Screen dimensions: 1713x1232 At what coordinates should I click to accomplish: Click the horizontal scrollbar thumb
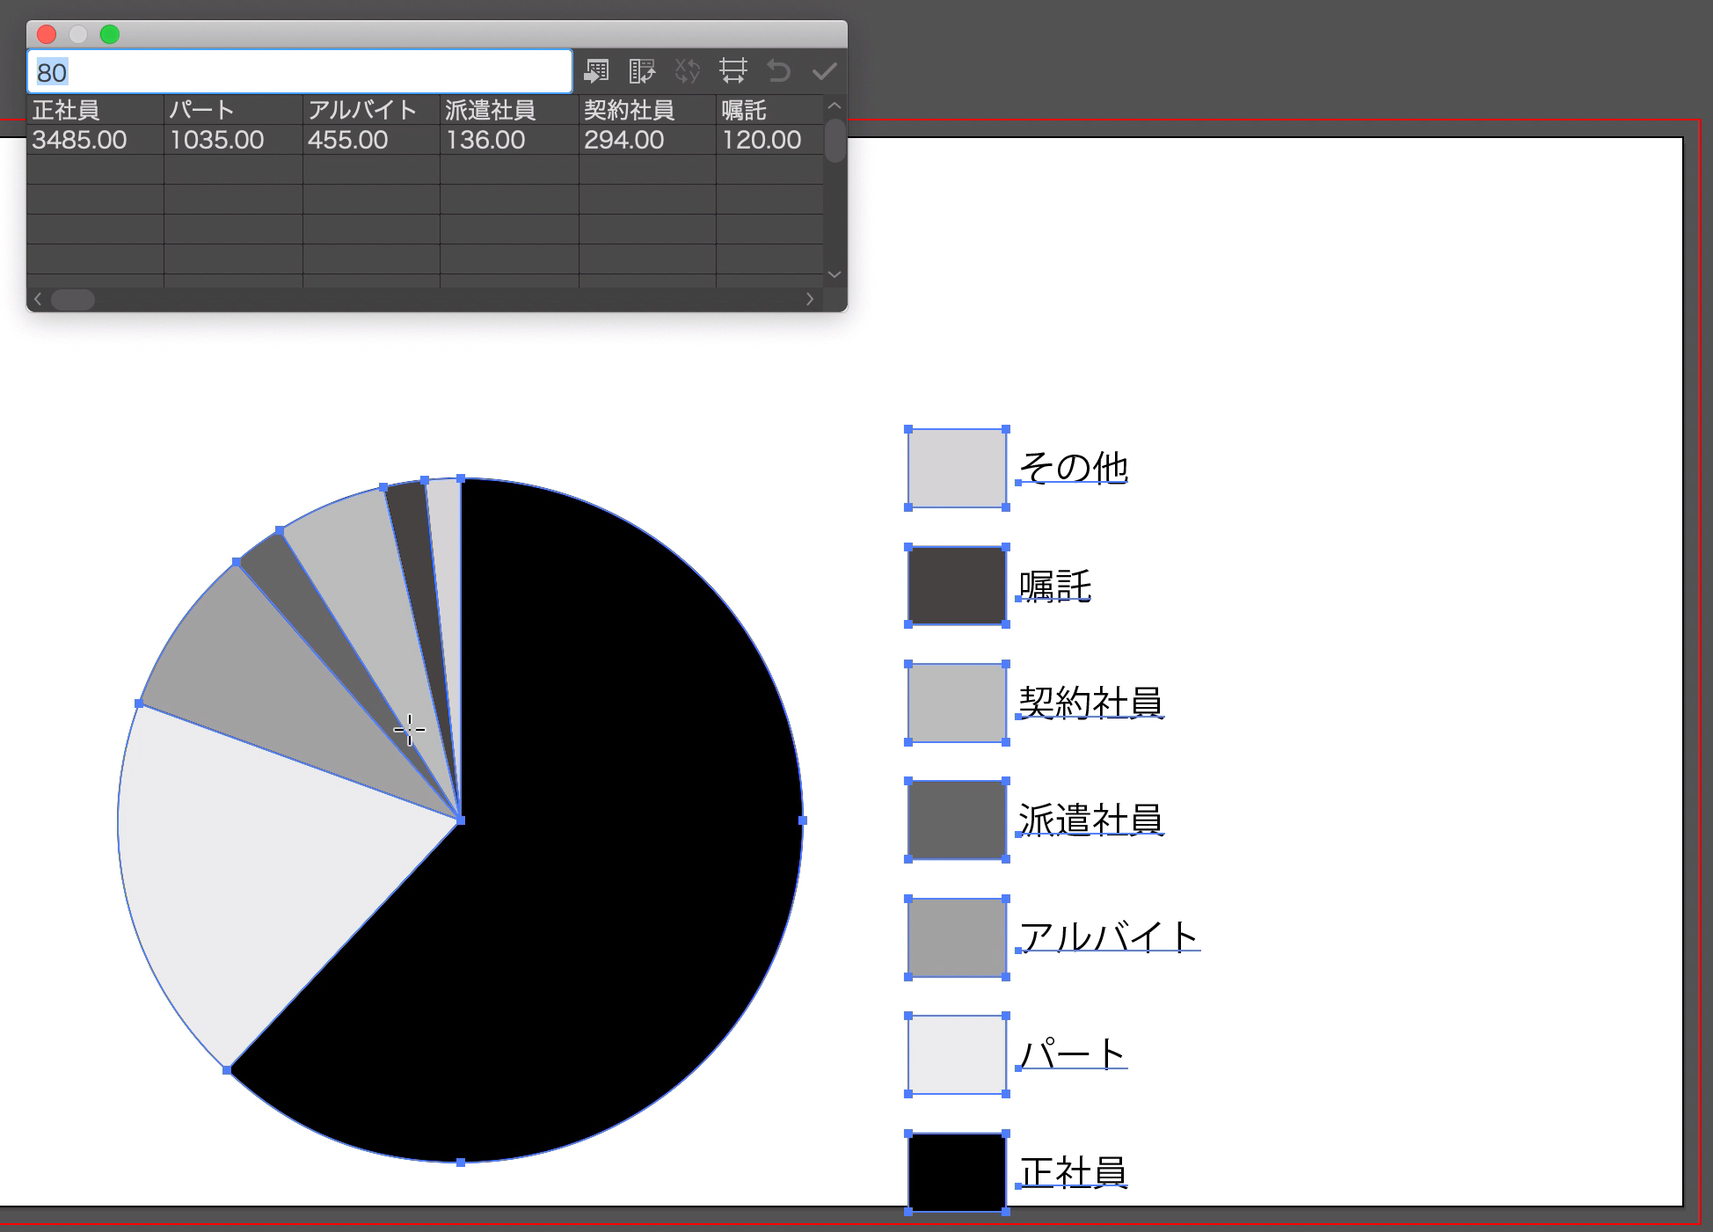(73, 300)
